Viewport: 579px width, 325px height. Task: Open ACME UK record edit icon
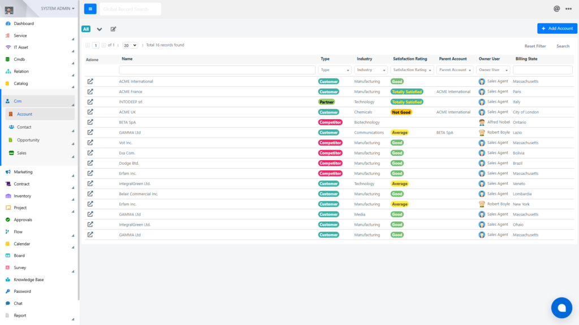point(90,112)
